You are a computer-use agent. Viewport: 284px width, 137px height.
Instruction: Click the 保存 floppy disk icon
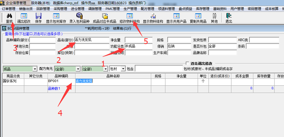[x=38, y=16]
